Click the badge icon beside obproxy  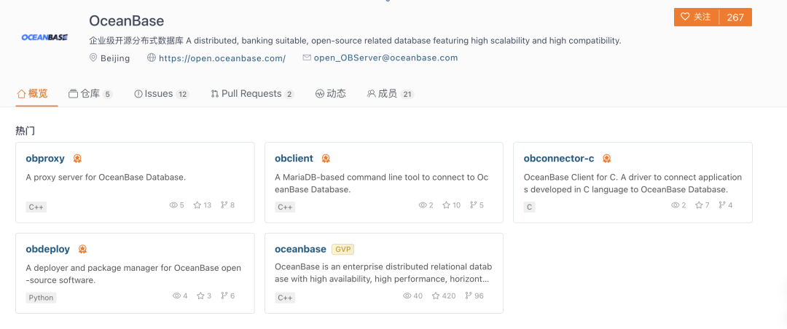(x=77, y=159)
